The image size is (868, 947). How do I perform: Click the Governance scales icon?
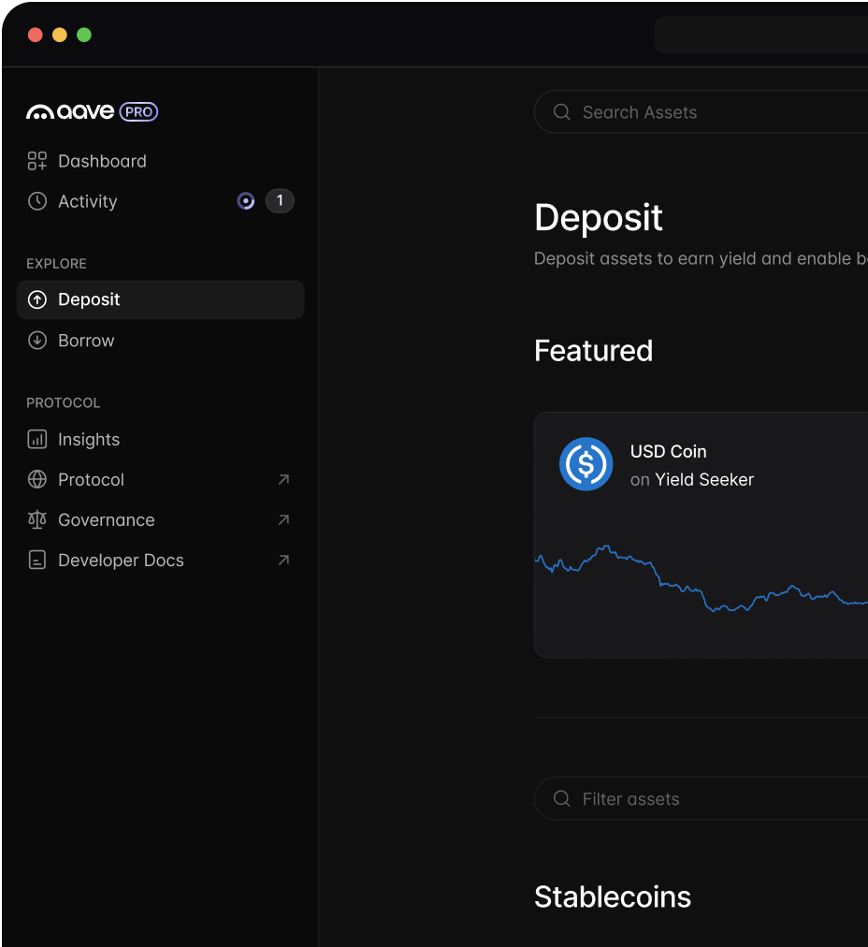[37, 519]
